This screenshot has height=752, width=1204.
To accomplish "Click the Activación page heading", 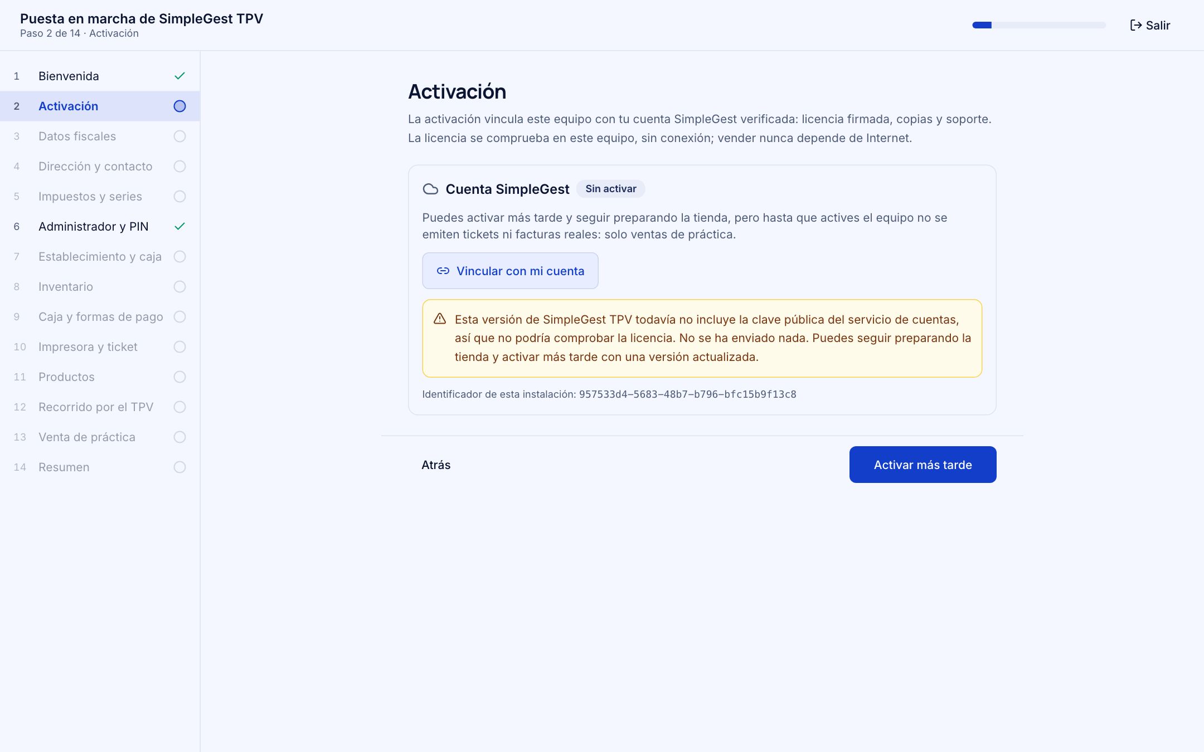I will 457,92.
